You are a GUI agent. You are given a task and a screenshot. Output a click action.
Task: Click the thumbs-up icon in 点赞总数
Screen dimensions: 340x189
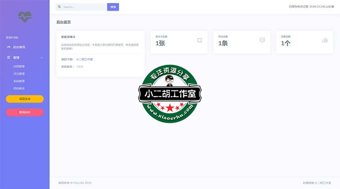[x=325, y=40]
